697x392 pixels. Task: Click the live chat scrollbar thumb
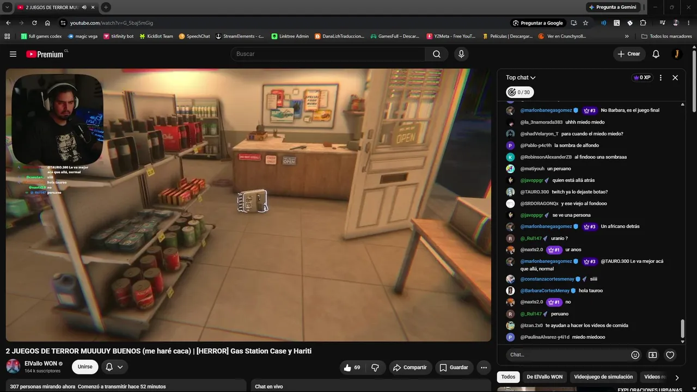(x=682, y=329)
